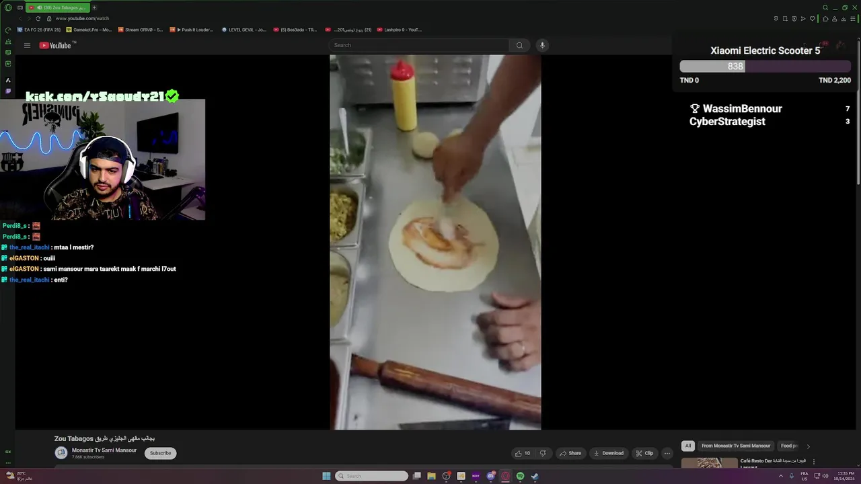Open the Opera GX menu logo
The height and width of the screenshot is (484, 861).
click(8, 7)
